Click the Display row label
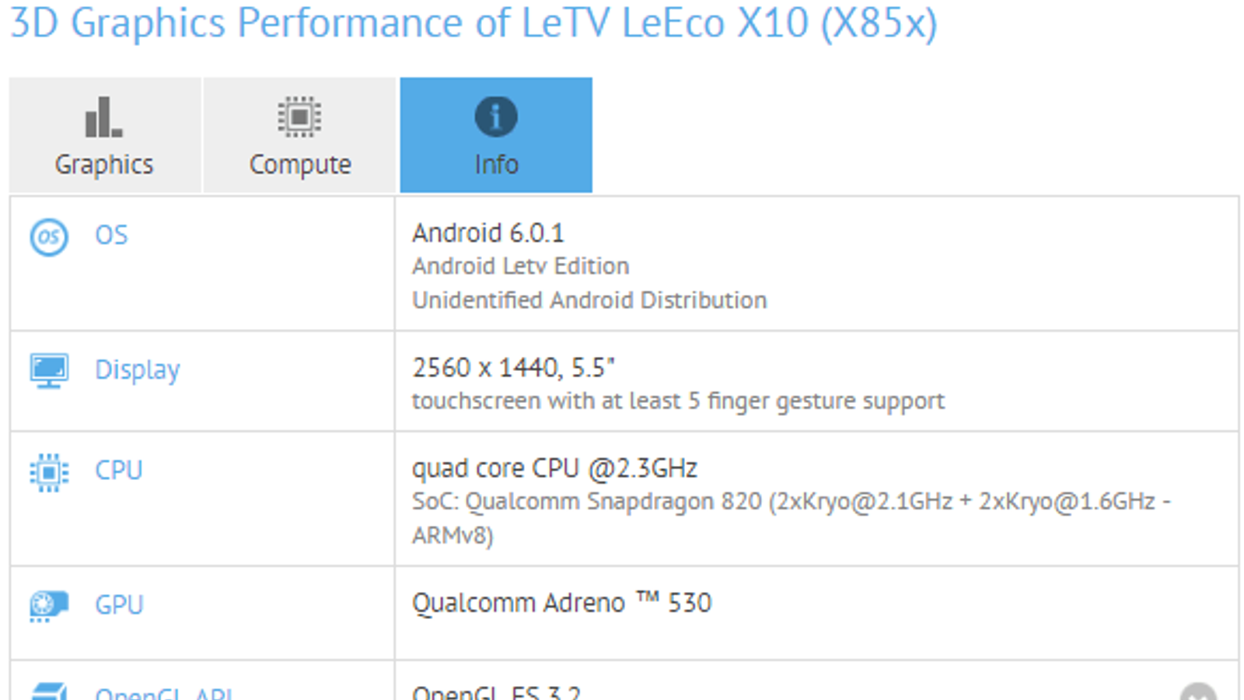The width and height of the screenshot is (1244, 700). [137, 370]
